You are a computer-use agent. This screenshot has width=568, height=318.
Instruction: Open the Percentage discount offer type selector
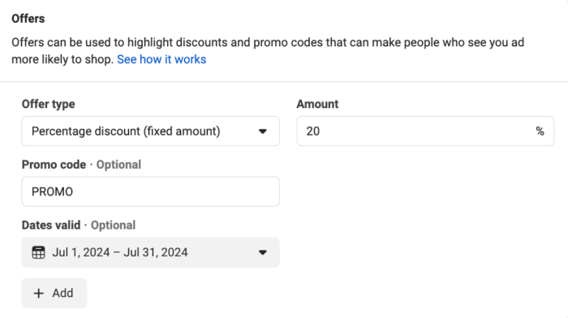click(150, 131)
